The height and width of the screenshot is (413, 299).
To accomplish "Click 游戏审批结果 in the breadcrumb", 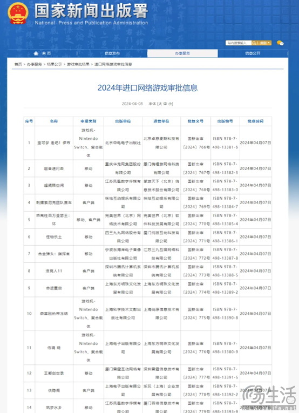I will coord(78,64).
